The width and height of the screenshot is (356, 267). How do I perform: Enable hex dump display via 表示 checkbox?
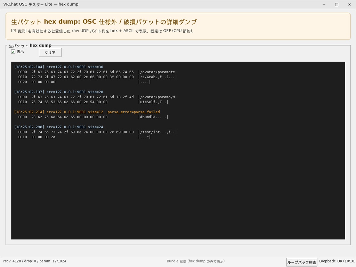click(13, 51)
